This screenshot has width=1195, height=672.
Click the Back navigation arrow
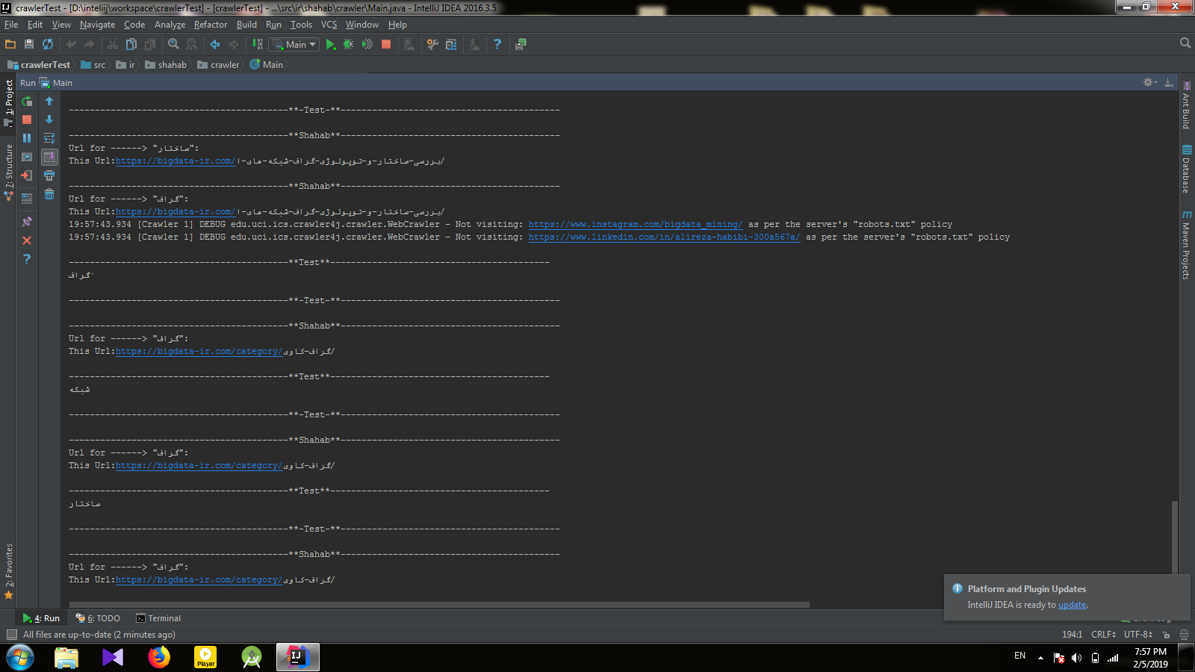215,44
